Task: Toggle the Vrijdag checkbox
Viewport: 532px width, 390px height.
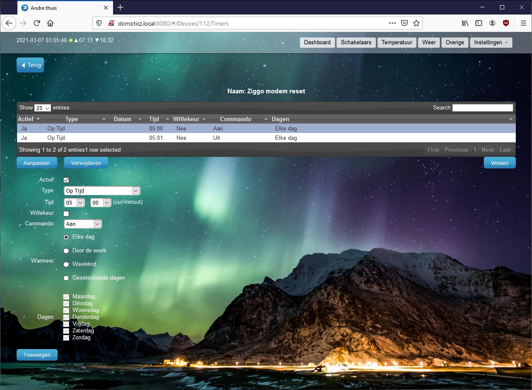Action: [x=66, y=324]
